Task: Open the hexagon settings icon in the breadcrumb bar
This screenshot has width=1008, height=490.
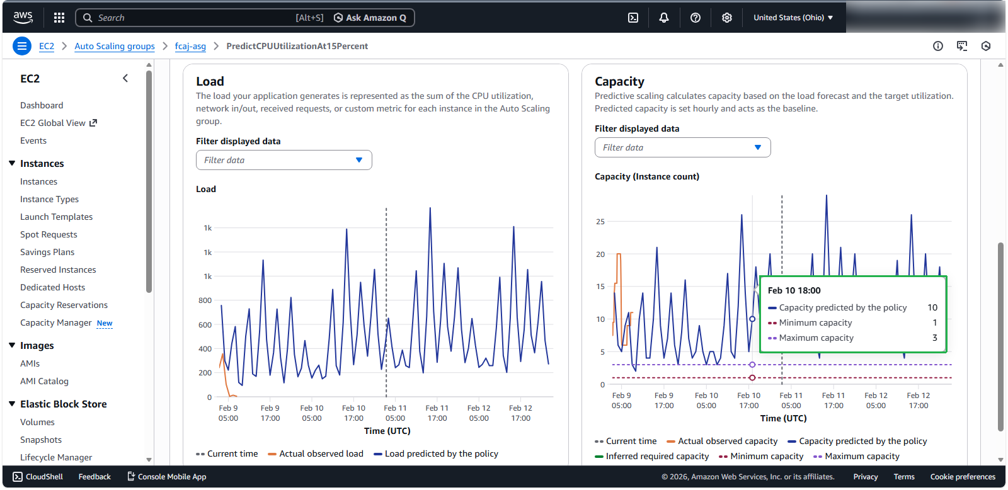Action: (x=986, y=46)
